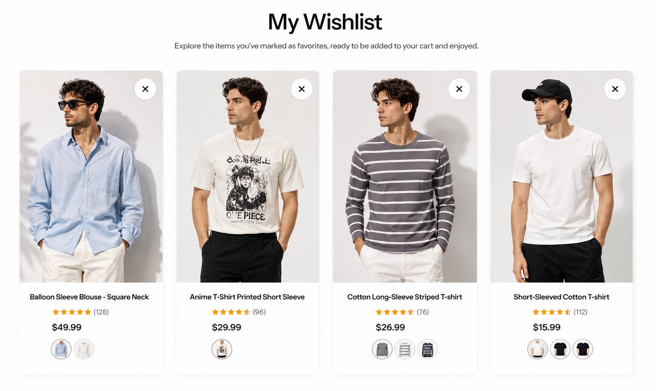
Task: Remove Balloon Sleeve Blouse from wishlist
Action: pos(145,89)
